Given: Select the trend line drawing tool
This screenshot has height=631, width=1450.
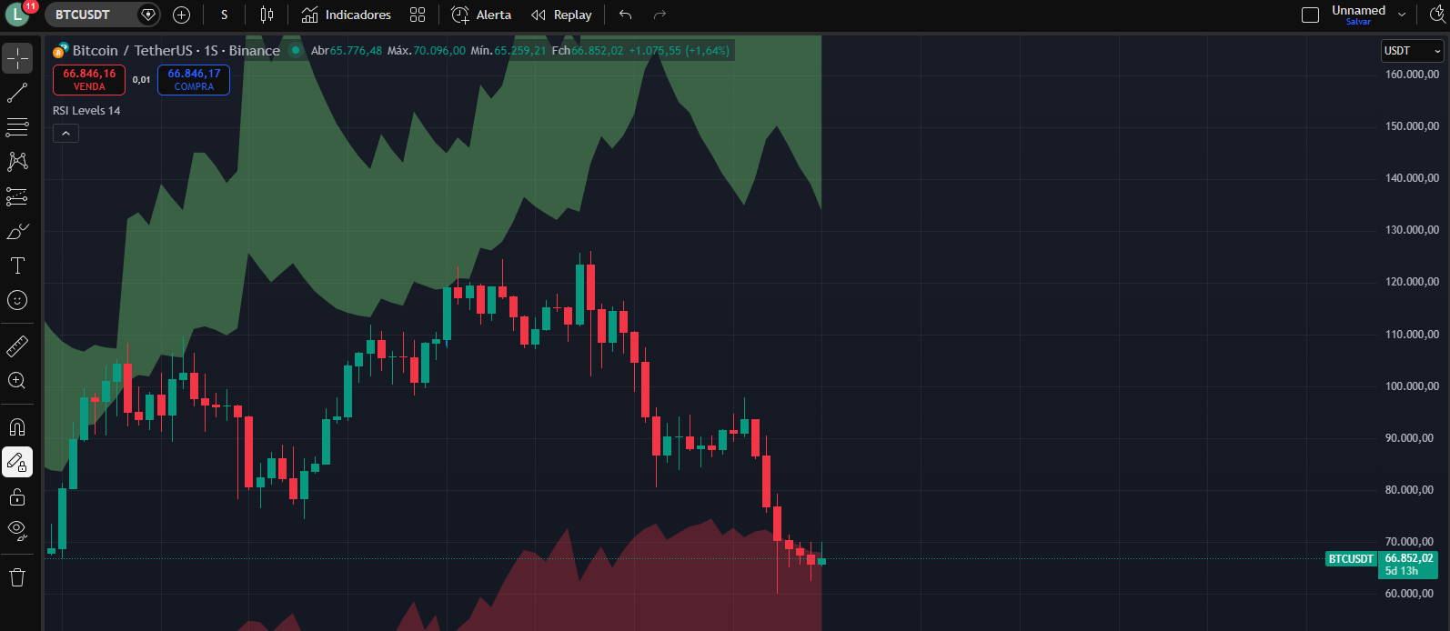Looking at the screenshot, I should coord(17,93).
